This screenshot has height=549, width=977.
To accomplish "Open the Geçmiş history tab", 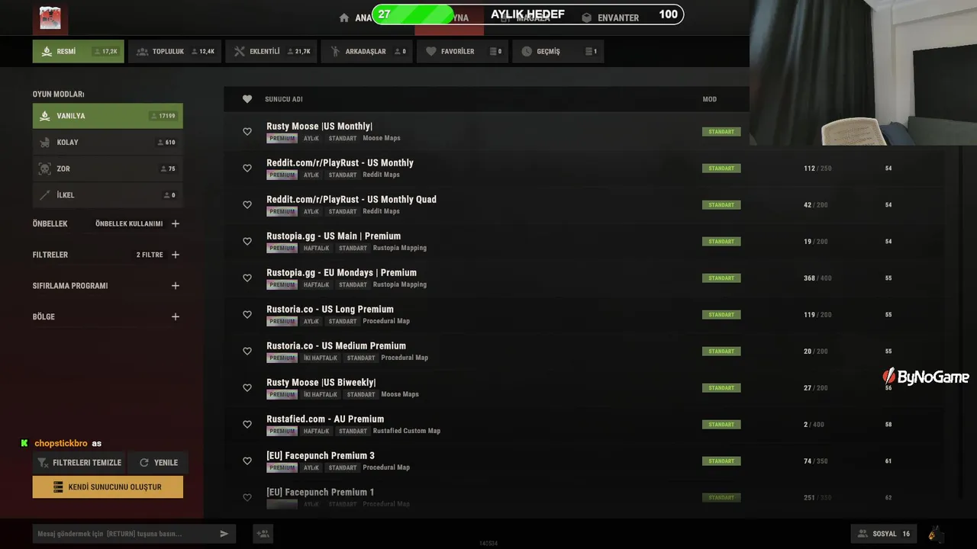I will point(558,52).
